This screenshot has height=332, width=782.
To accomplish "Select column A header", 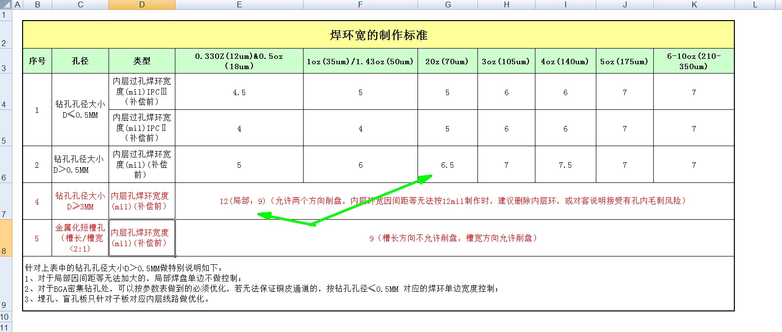I will pos(18,4).
